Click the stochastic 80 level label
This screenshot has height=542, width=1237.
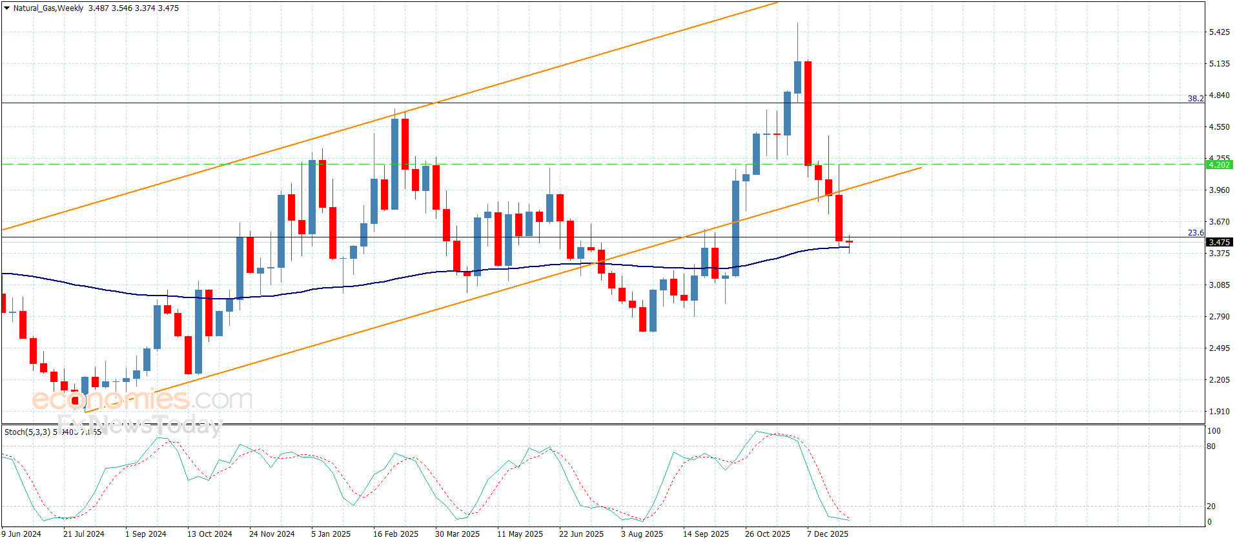coord(1211,446)
